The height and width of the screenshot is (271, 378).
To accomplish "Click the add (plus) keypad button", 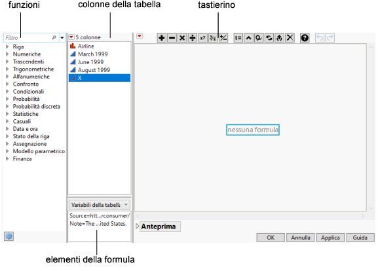I will 162,38.
